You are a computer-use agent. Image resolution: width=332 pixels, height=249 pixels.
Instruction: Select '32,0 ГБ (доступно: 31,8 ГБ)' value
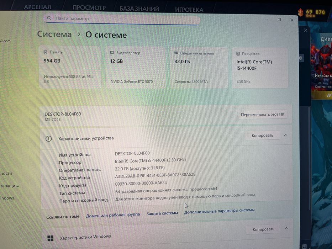tap(140, 168)
